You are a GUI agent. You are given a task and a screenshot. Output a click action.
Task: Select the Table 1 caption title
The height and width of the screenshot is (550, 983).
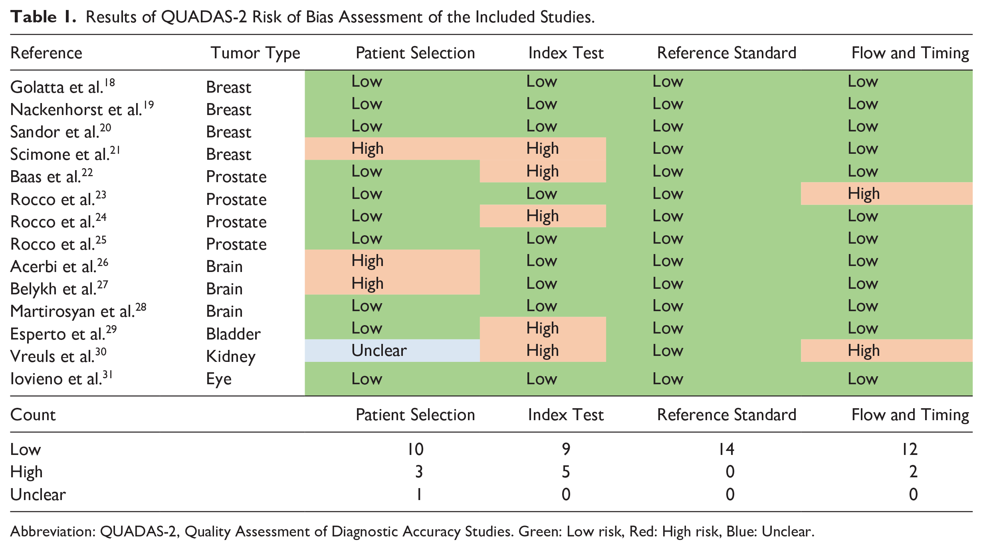pyautogui.click(x=302, y=17)
